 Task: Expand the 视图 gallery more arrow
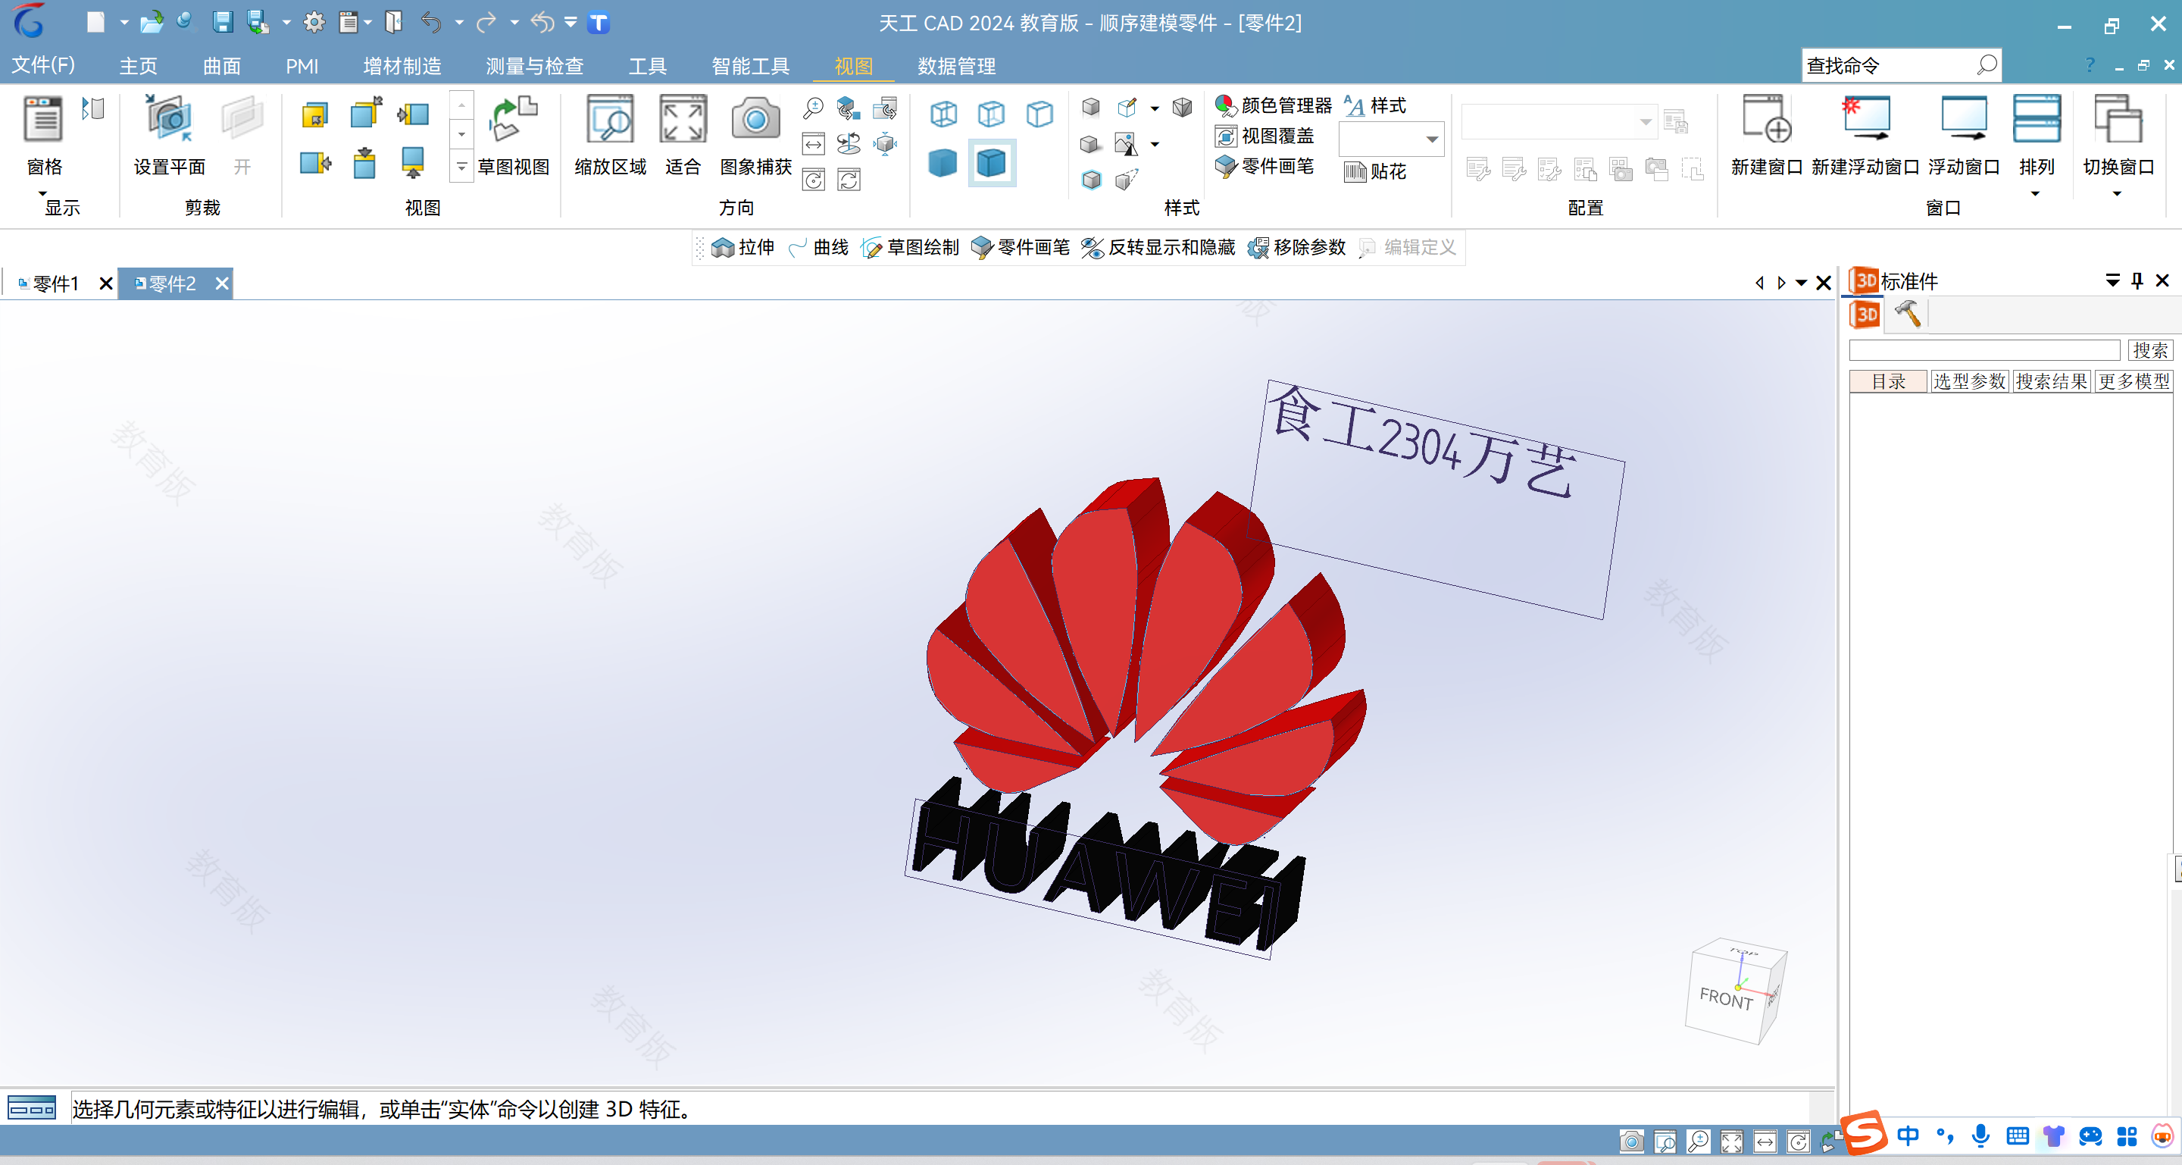pos(461,167)
